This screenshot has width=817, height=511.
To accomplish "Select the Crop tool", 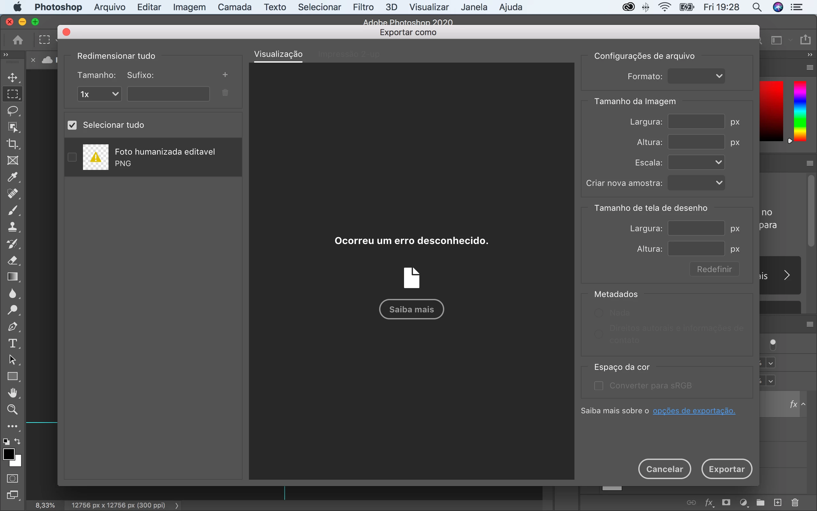I will [x=12, y=144].
